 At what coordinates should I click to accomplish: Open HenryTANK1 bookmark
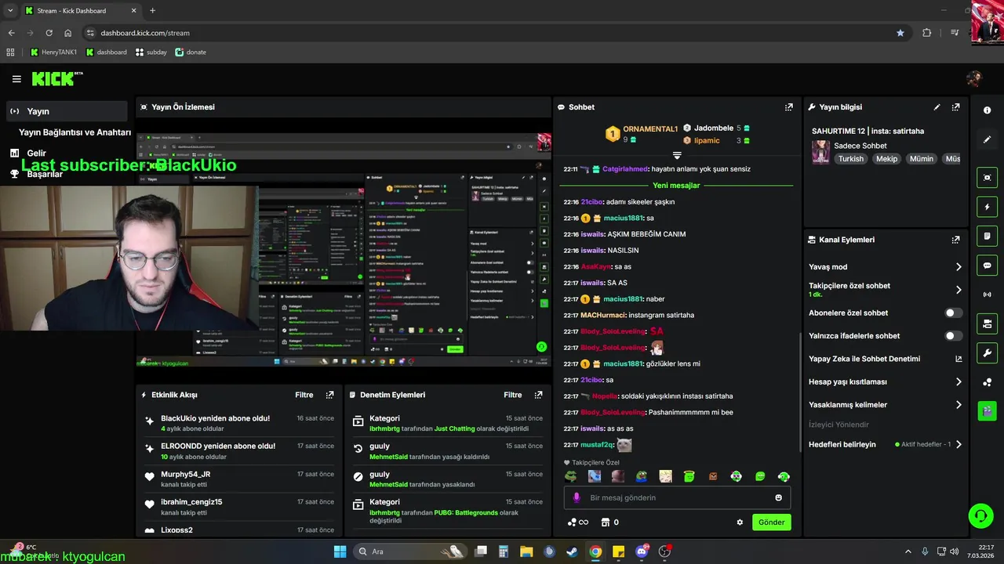coord(53,52)
